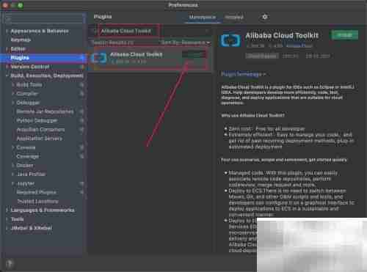This screenshot has width=367, height=272.
Task: Click the project-level icon beside Python Debugger
Action: (x=81, y=120)
